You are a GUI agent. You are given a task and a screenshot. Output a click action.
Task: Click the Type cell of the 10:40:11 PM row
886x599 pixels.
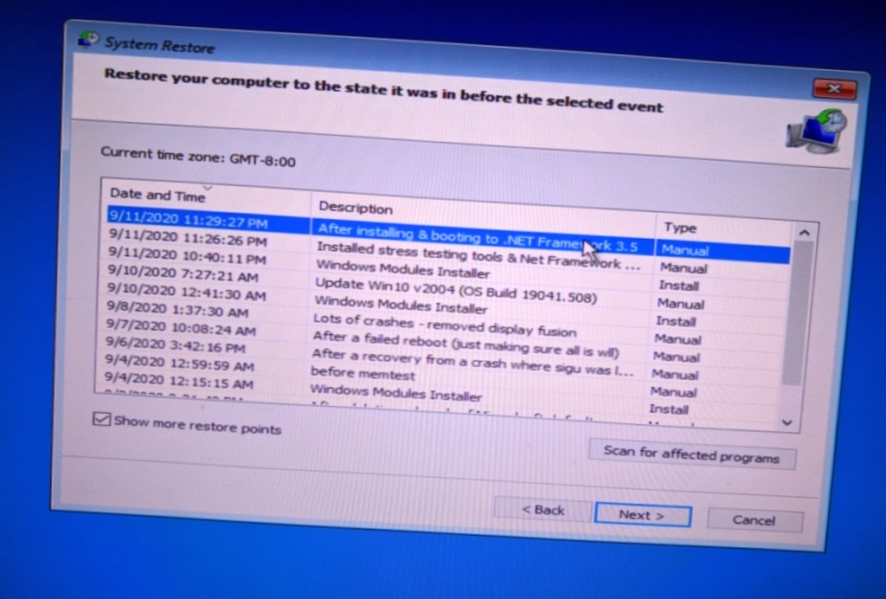678,286
